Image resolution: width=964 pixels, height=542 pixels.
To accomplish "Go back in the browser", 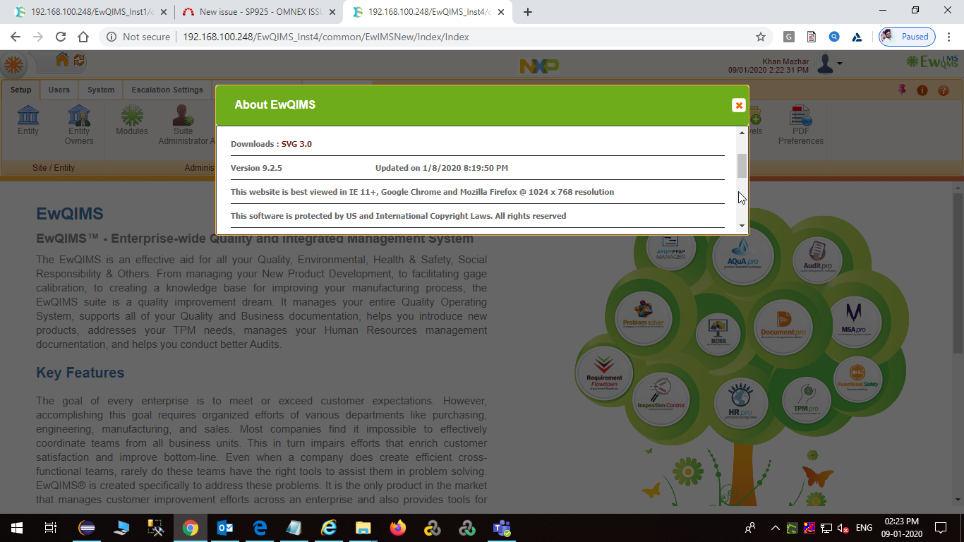I will tap(16, 37).
